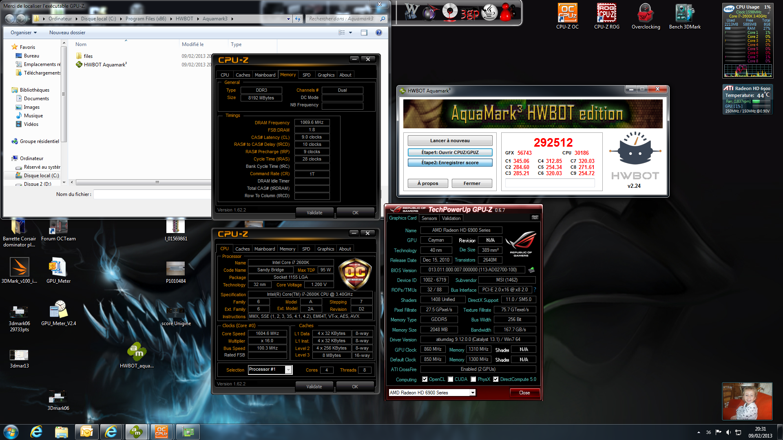Image resolution: width=783 pixels, height=440 pixels.
Task: Click the child photo gadget thumbnail
Action: [747, 401]
